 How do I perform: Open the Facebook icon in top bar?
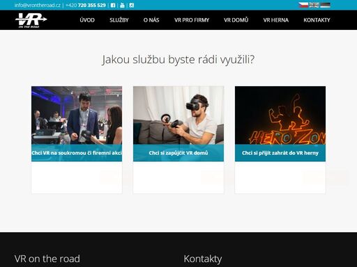pyautogui.click(x=113, y=6)
